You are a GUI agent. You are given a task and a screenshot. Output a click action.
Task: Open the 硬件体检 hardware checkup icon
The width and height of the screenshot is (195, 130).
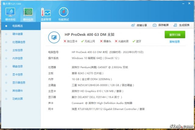[10, 13]
